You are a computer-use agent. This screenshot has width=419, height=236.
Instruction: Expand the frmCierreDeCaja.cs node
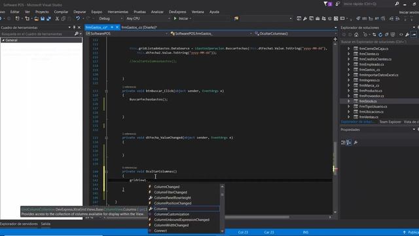pyautogui.click(x=348, y=49)
